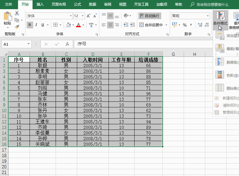Click the Cut scissors icon
This screenshot has height=176, width=239.
tap(17, 13)
